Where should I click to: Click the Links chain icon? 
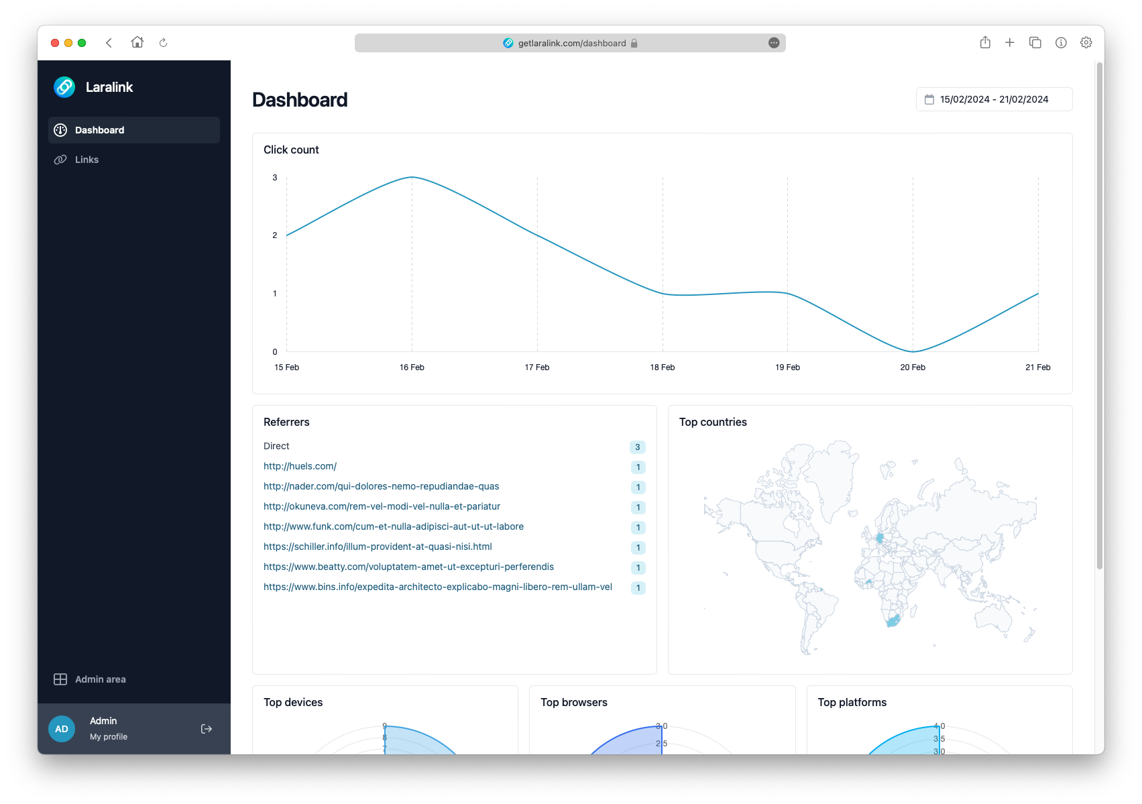pos(60,160)
